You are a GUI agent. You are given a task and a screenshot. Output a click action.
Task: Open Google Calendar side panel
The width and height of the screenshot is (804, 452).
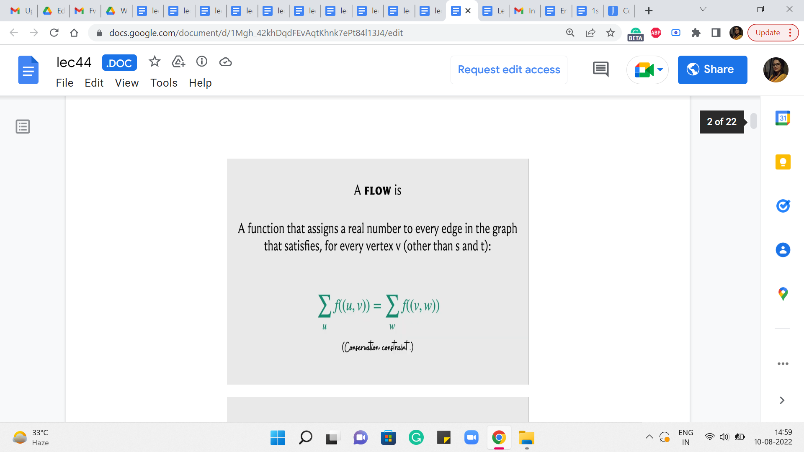coord(783,118)
